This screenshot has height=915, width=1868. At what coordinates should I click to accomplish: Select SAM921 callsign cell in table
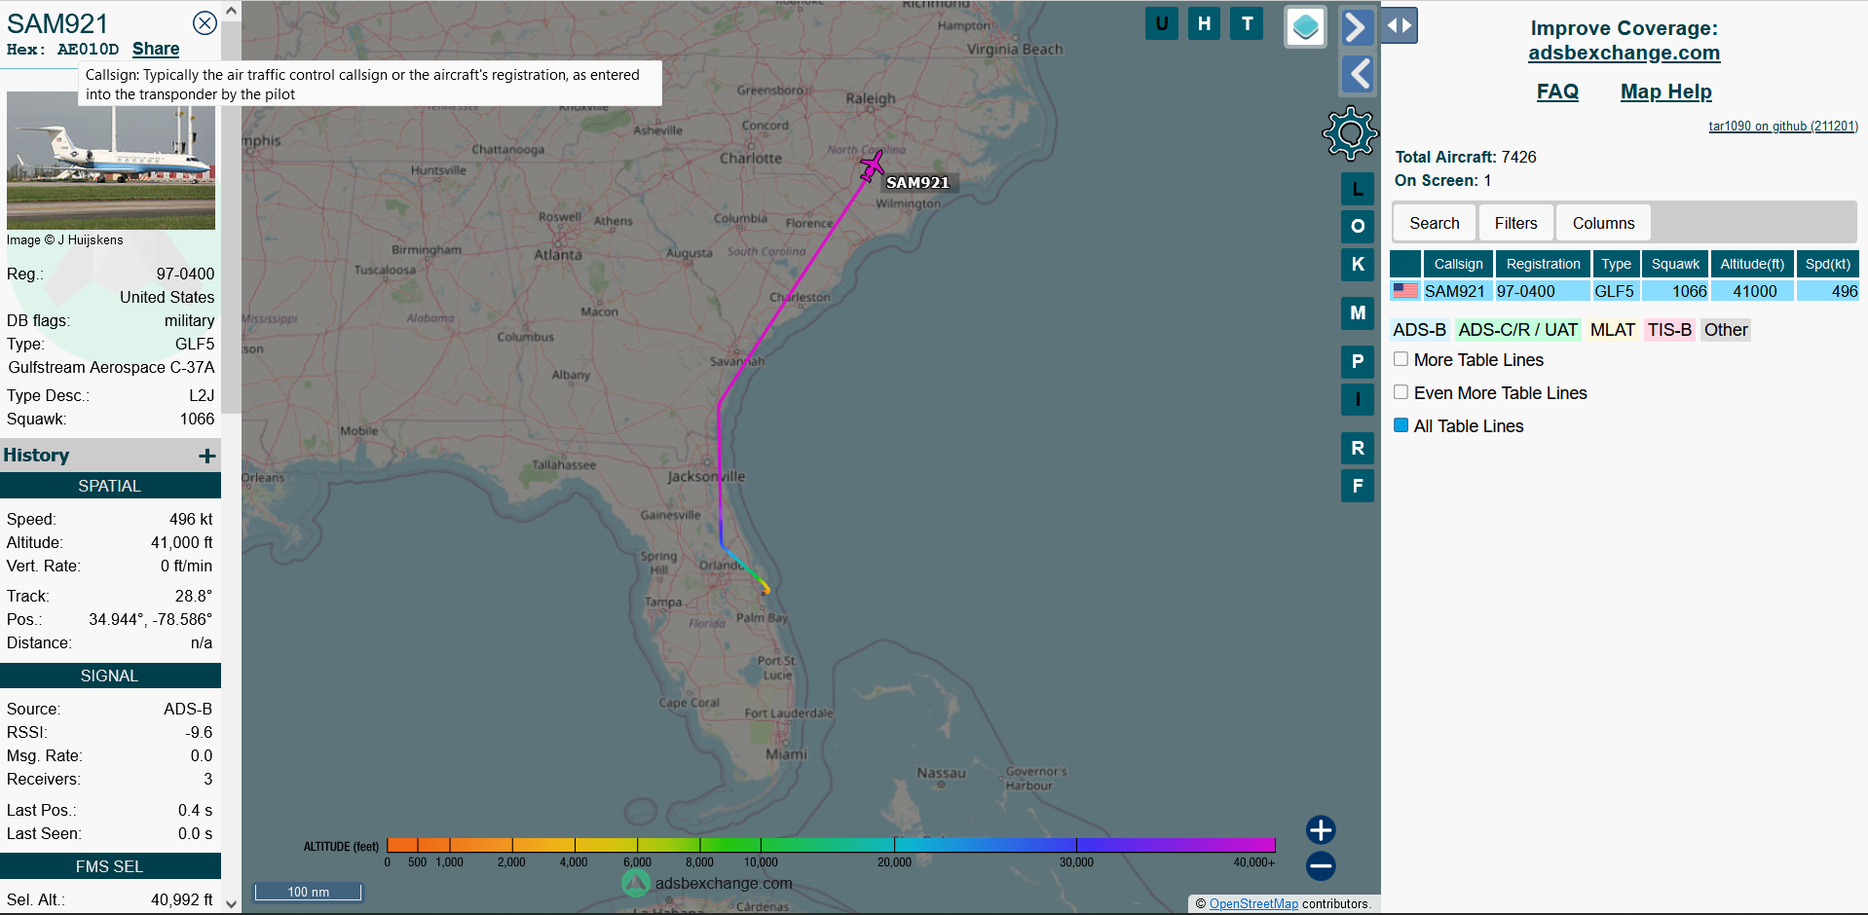pos(1457,291)
